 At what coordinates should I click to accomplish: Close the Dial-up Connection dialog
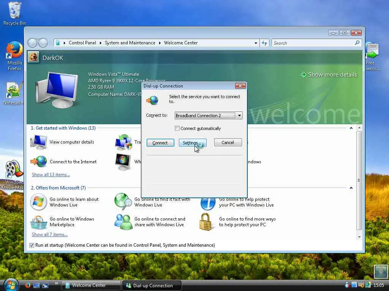240,86
